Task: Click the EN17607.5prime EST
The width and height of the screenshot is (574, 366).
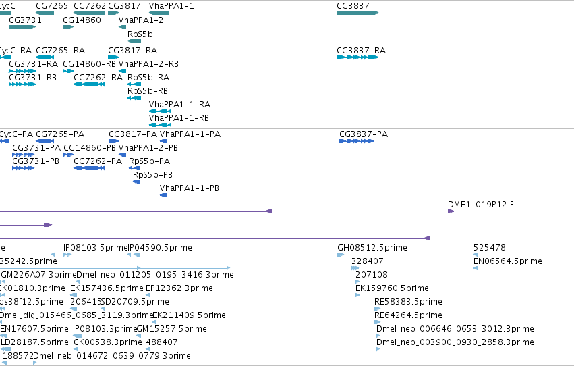Action: coord(3,336)
